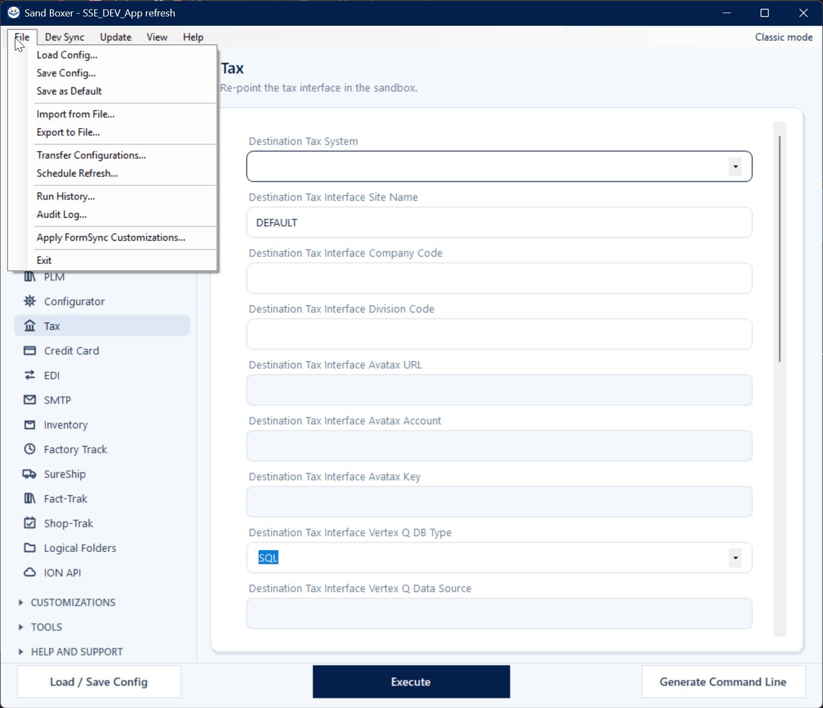Select Schedule Refresh... in File menu

point(112,173)
